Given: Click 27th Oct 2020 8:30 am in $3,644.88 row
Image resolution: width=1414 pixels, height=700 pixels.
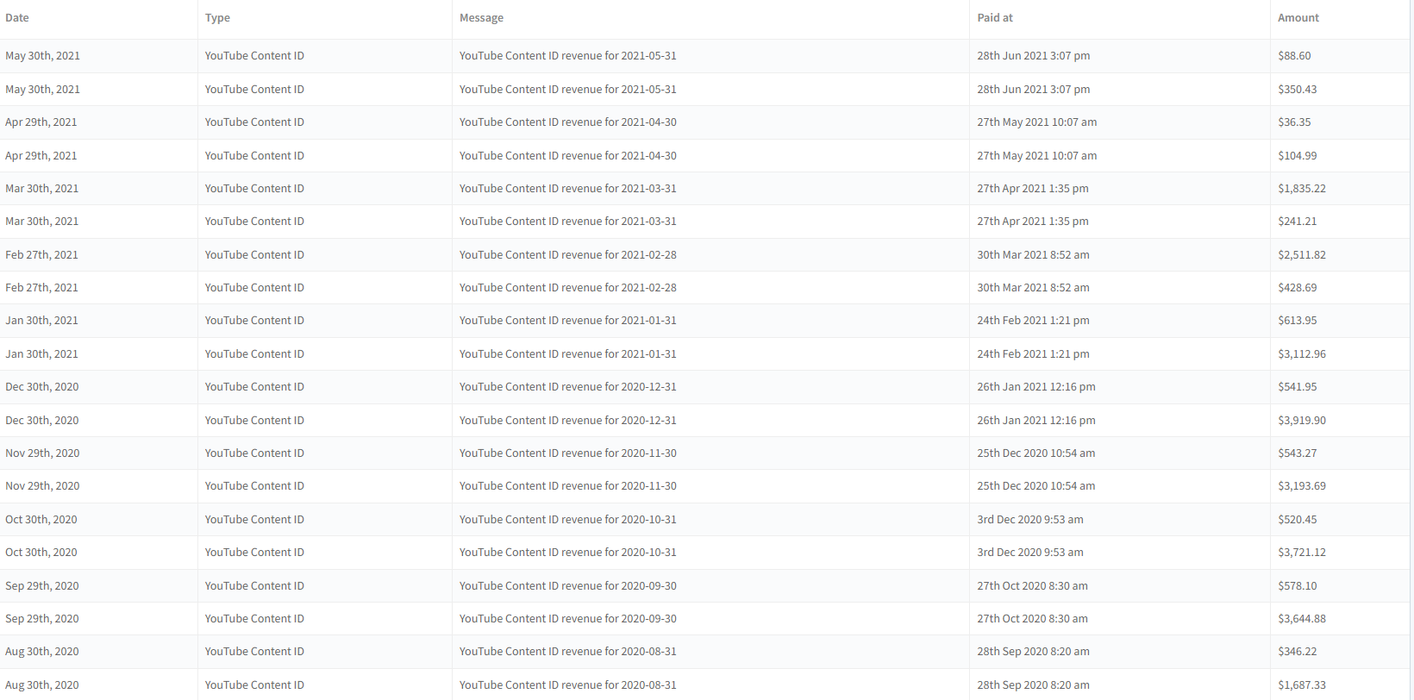Looking at the screenshot, I should [x=1032, y=619].
